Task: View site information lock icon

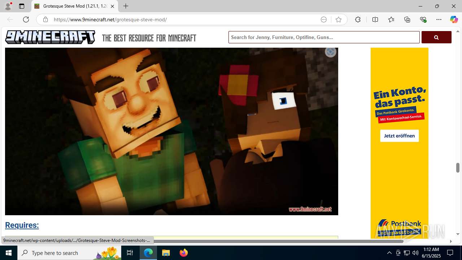Action: tap(45, 19)
